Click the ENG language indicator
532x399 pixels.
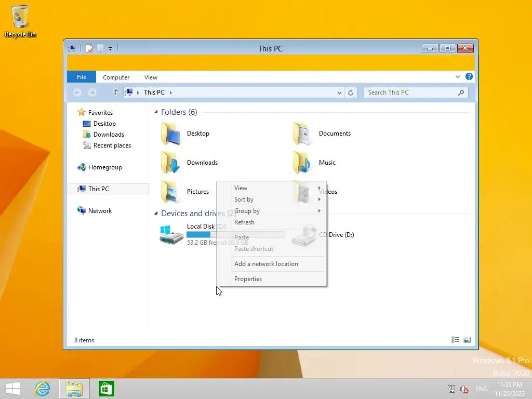[482, 389]
